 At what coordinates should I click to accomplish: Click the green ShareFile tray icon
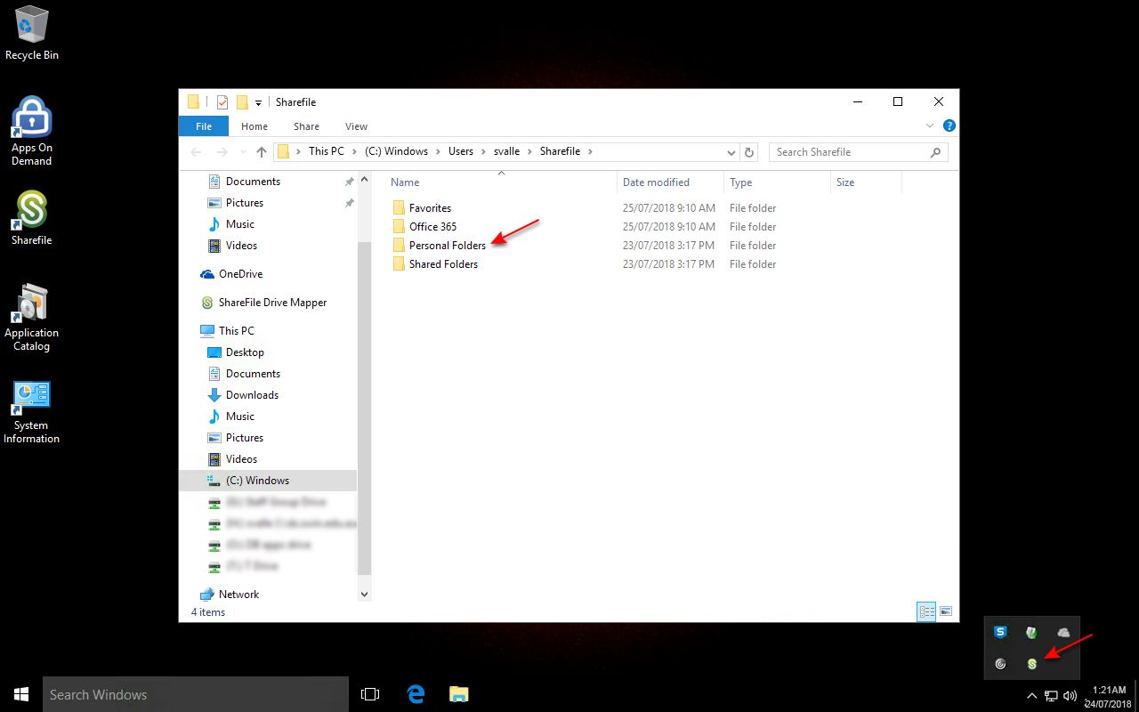pos(1032,664)
